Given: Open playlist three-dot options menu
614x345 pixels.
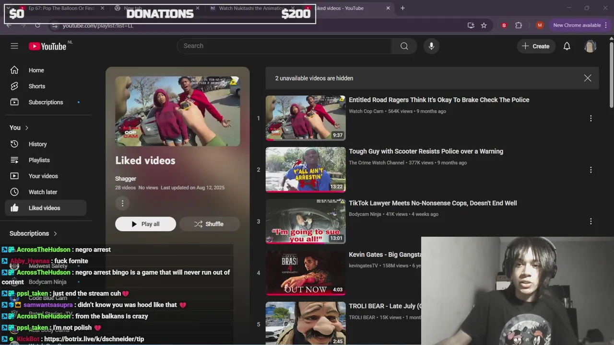Looking at the screenshot, I should pyautogui.click(x=122, y=203).
